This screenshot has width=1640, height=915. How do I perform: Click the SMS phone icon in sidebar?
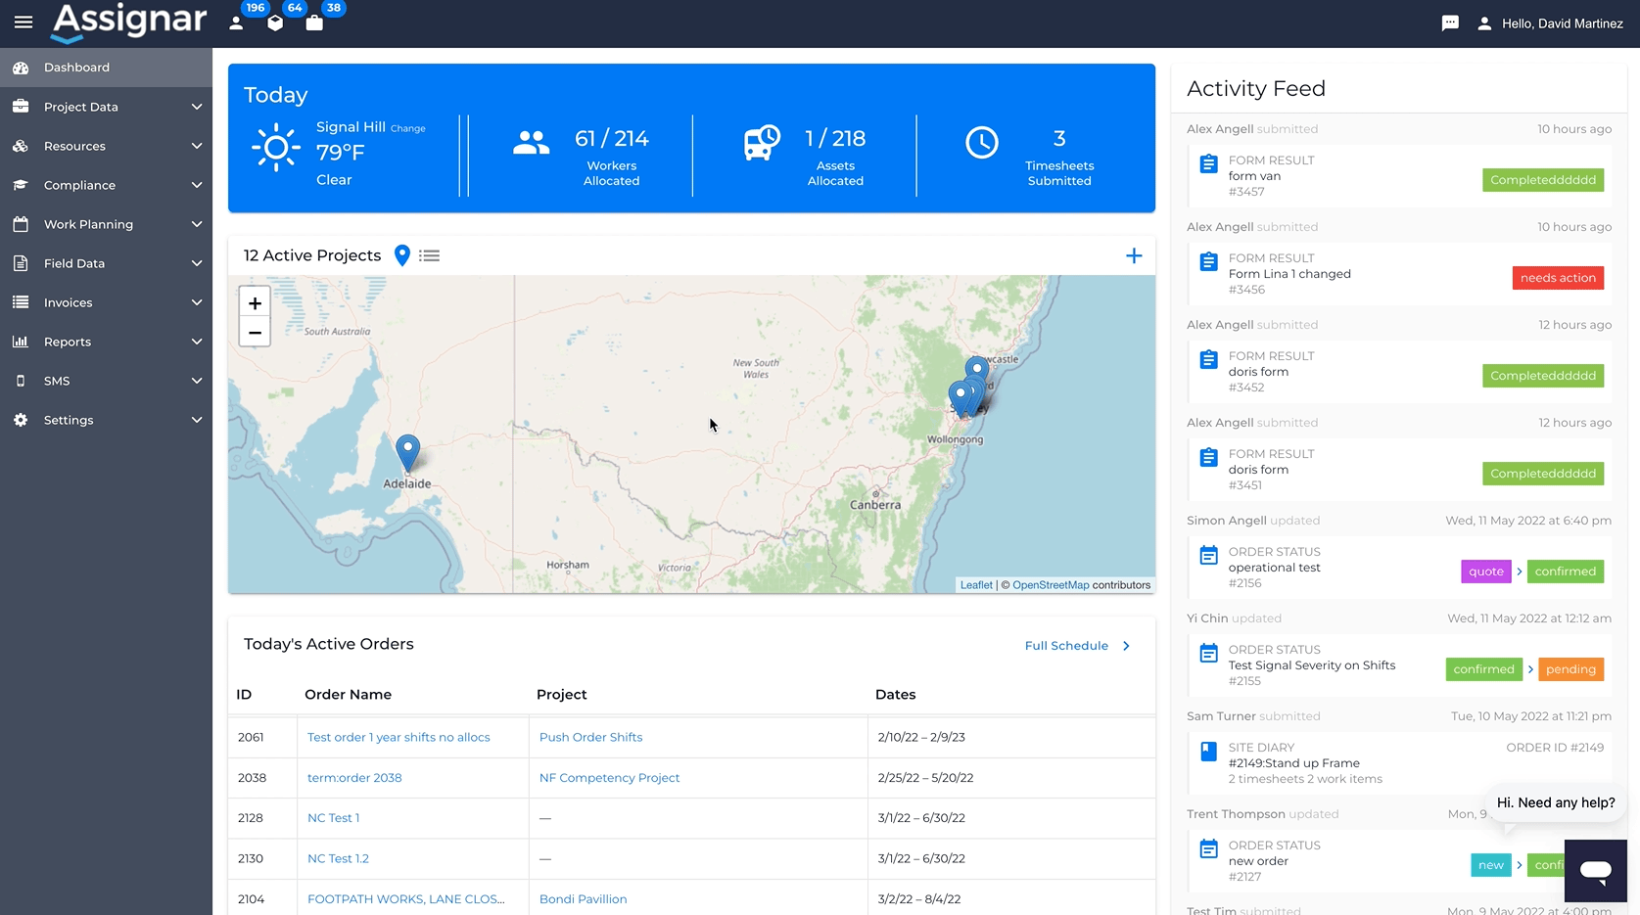21,381
